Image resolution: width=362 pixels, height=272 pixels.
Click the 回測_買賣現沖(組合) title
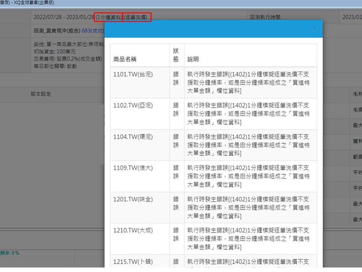[x=56, y=31]
